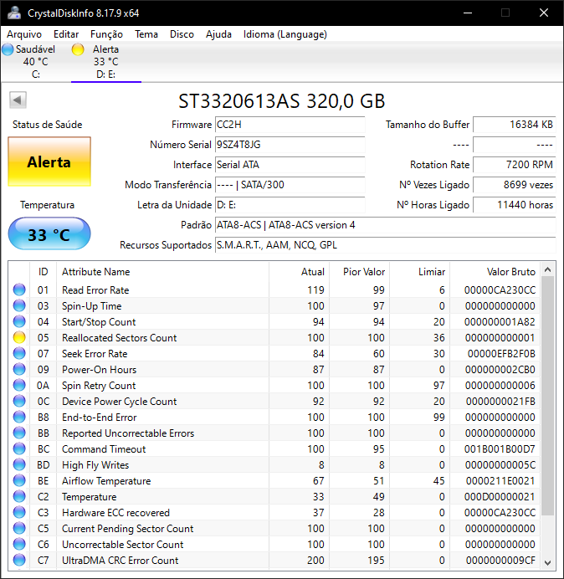This screenshot has height=579, width=564.
Task: Click the status orb for Current Pending Sector Count
Action: click(19, 528)
